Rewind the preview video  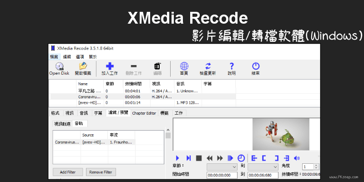point(209,158)
